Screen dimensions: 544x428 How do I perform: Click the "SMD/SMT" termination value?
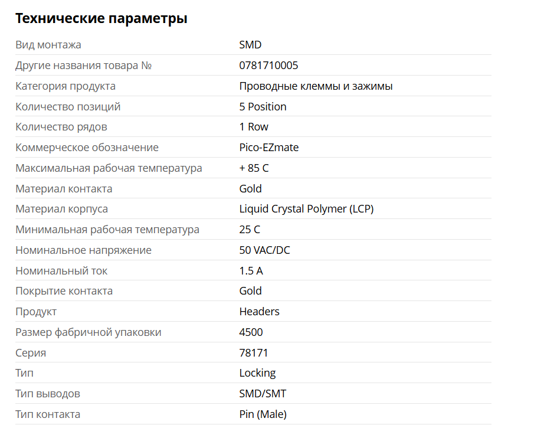(263, 394)
